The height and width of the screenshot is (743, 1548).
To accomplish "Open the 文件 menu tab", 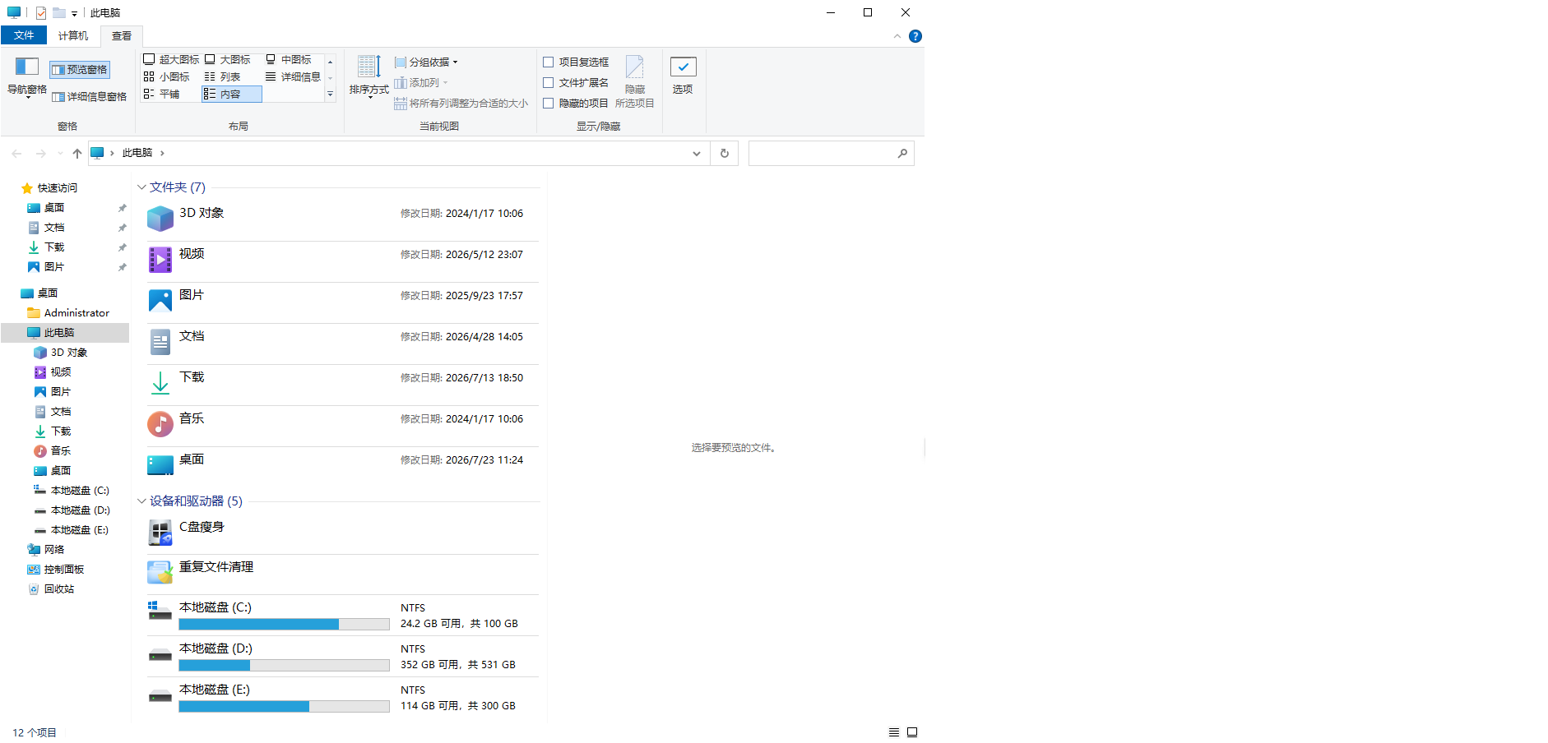I will [x=24, y=35].
